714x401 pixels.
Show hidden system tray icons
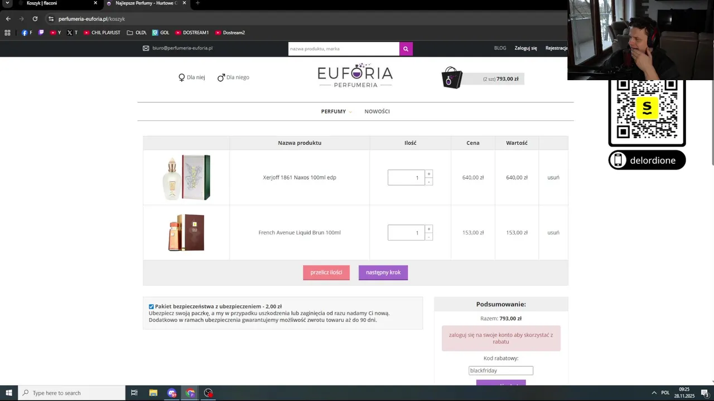click(x=654, y=393)
